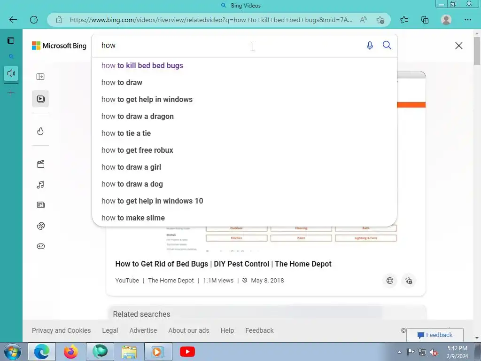The image size is (481, 361).
Task: Open YouTube icon in the taskbar
Action: (187, 352)
